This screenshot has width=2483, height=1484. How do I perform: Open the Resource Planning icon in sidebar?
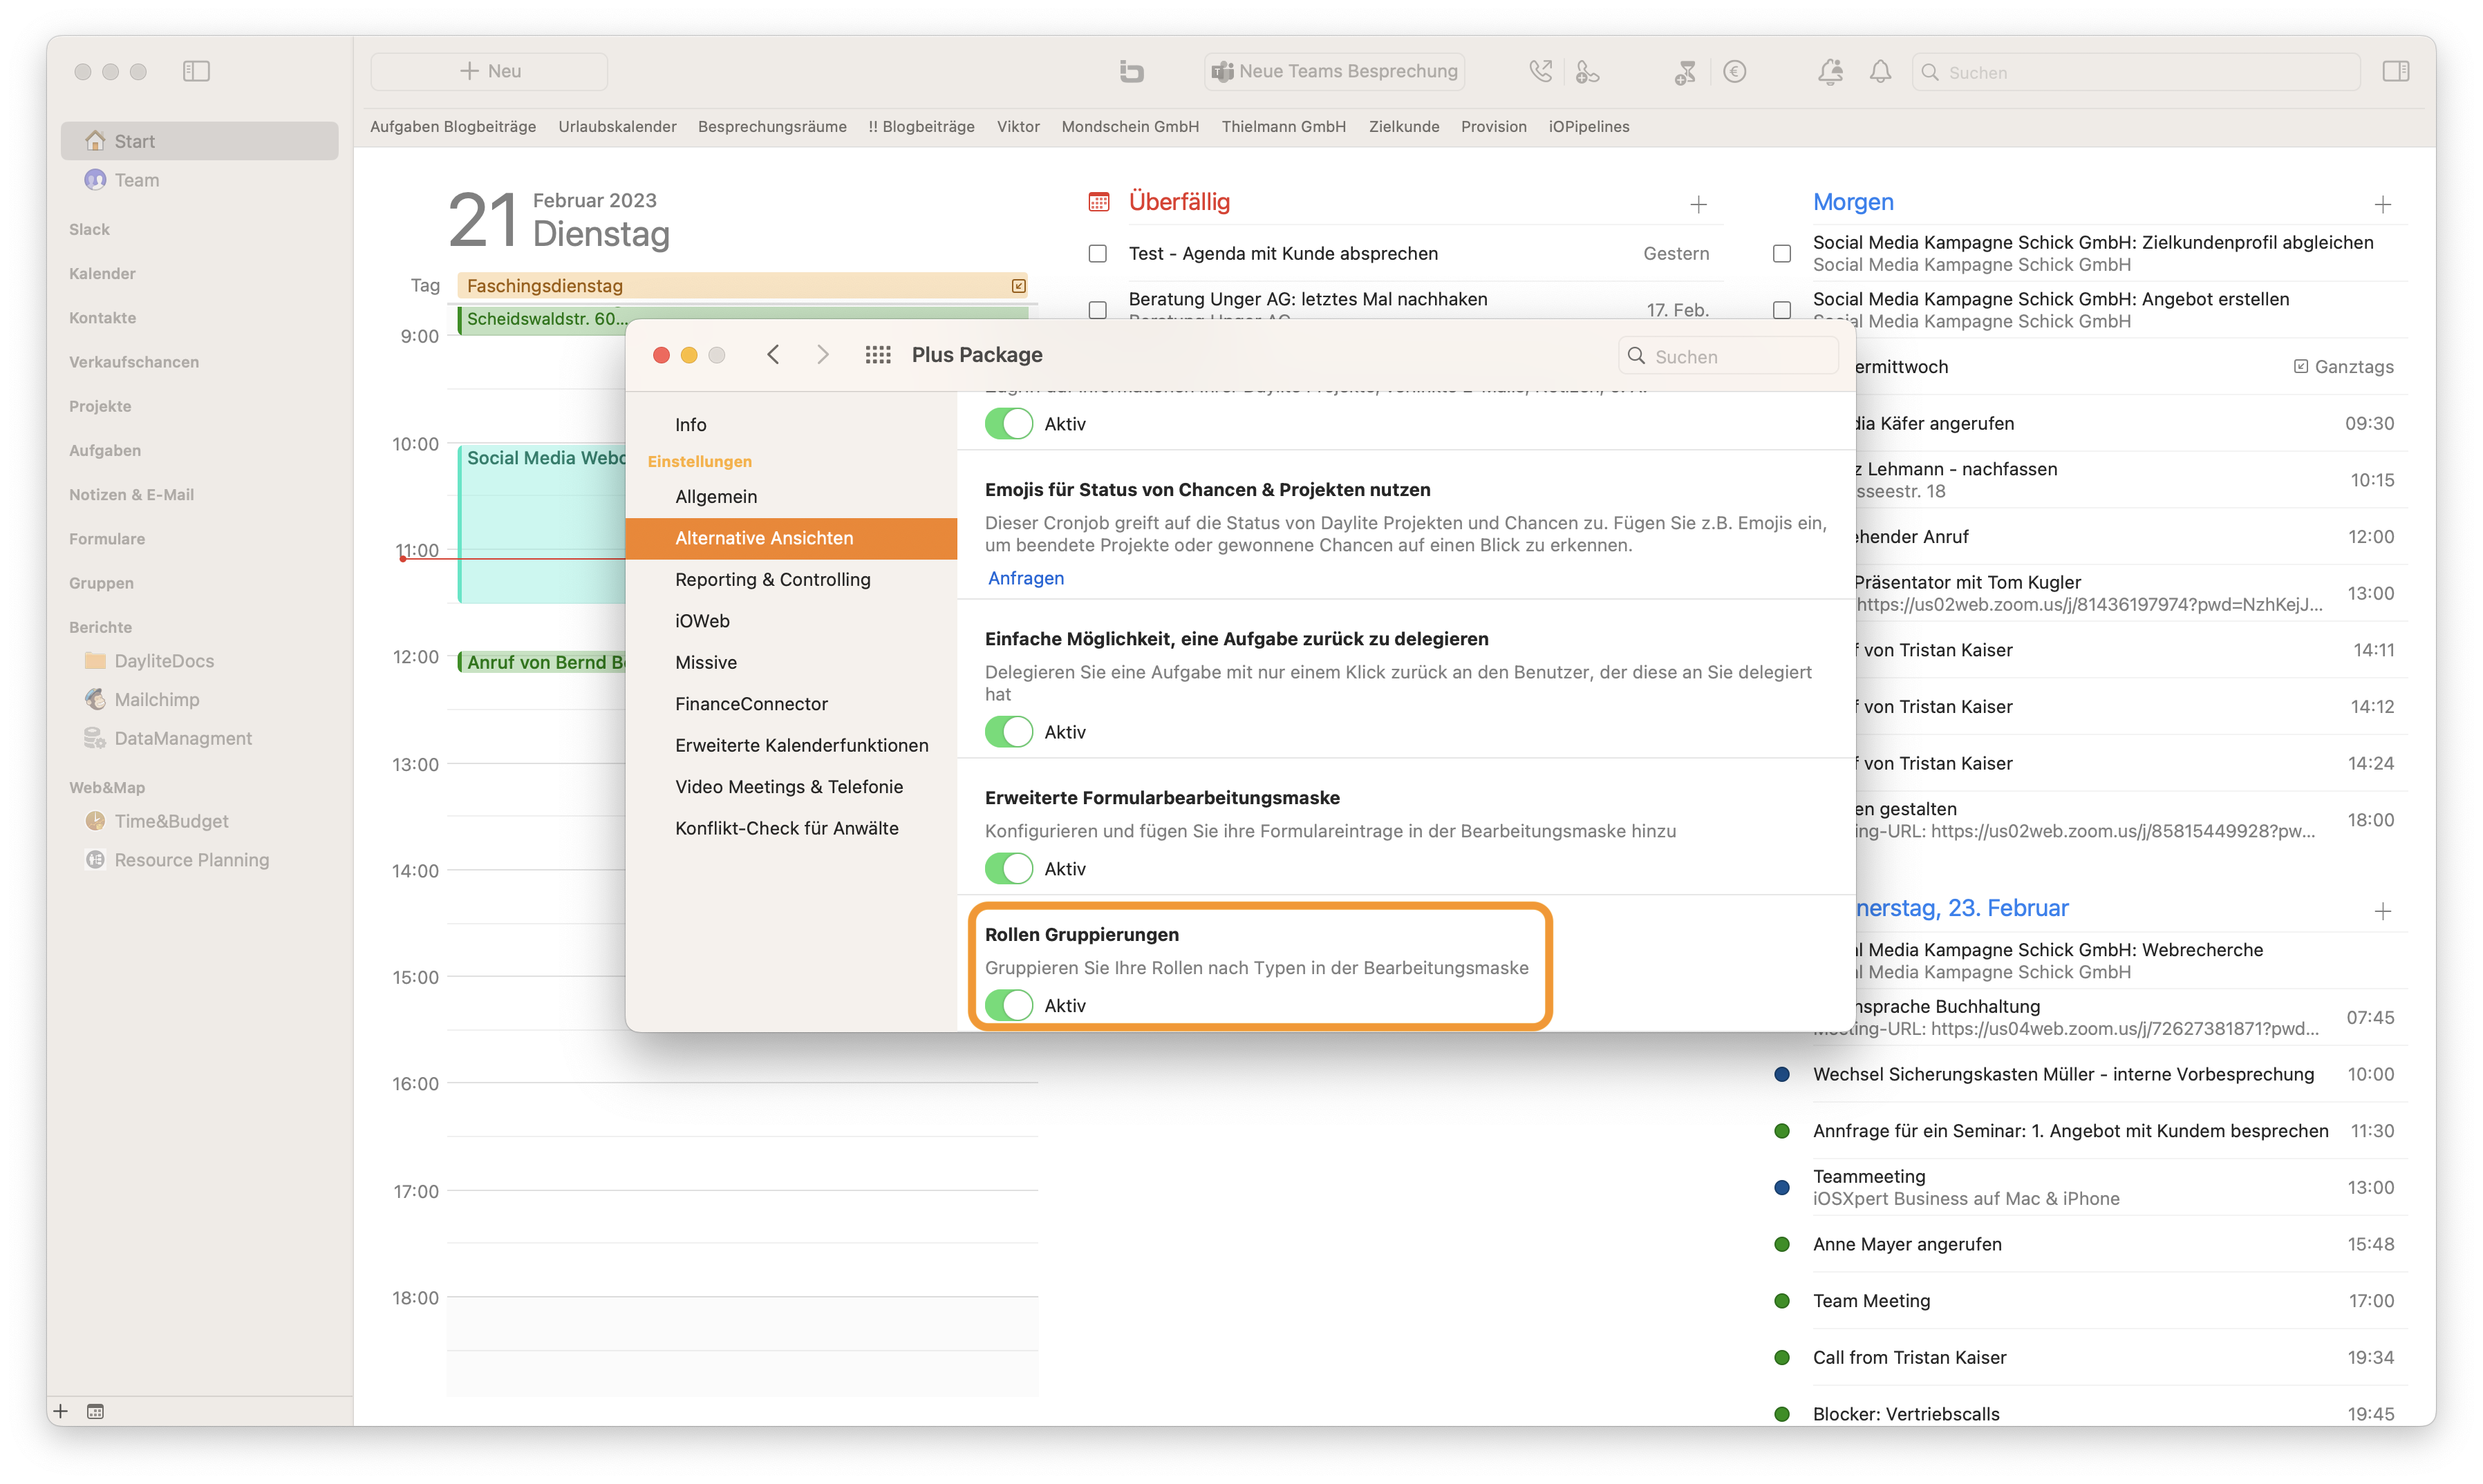pos(95,860)
